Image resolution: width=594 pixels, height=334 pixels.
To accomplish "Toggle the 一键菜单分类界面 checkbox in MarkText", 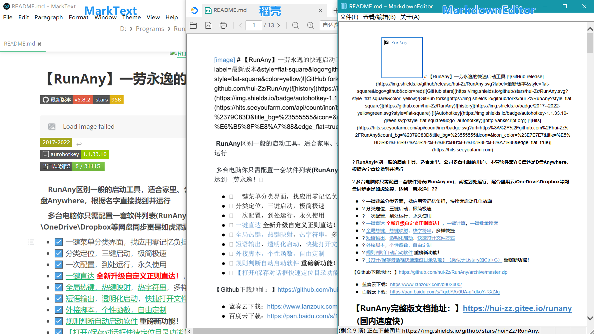I will point(59,242).
